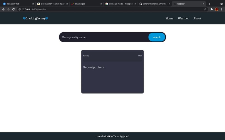Switch to the amaravindmenon GitHub tab
This screenshot has height=140, width=225.
click(155, 4)
